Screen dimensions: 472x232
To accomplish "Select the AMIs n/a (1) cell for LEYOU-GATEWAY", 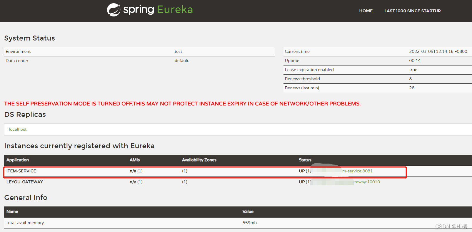I will point(136,182).
